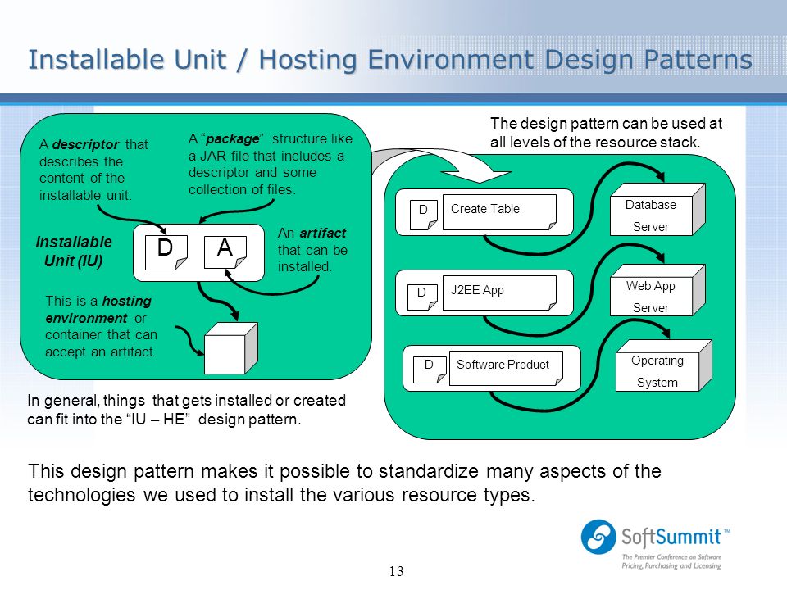Click the large D descriptor document icon
This screenshot has width=787, height=590.
point(166,252)
